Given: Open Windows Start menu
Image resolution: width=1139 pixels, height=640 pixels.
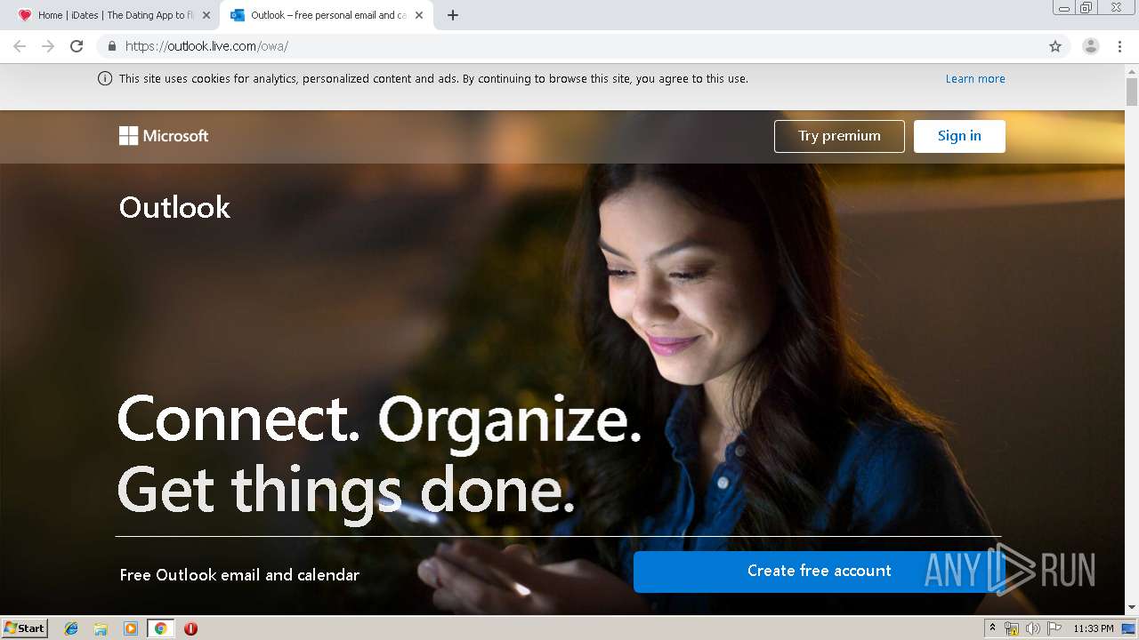Looking at the screenshot, I should tap(25, 628).
